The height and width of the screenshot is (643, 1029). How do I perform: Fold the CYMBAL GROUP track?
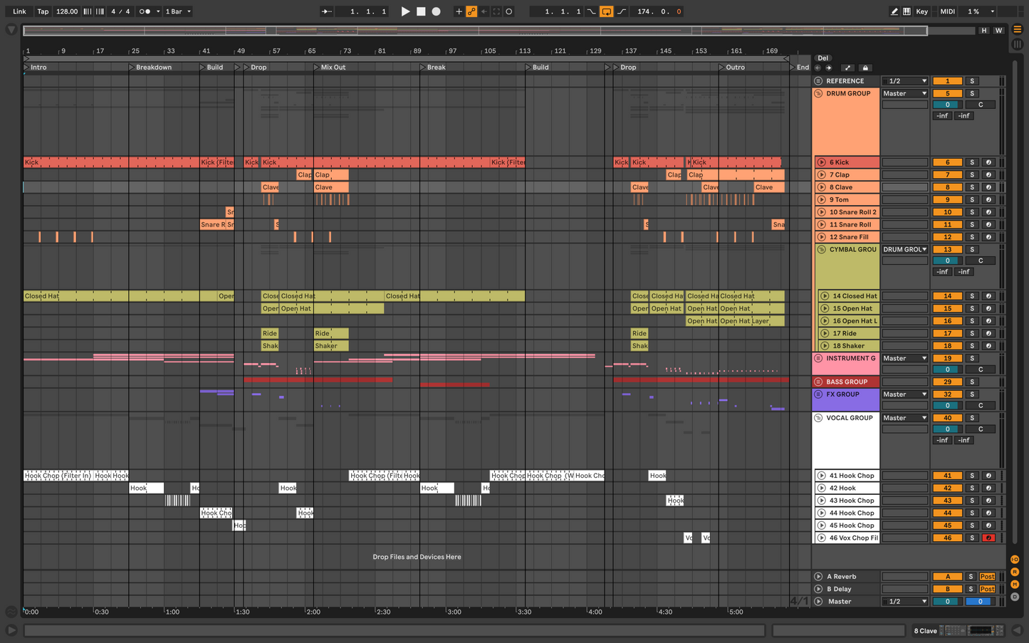click(821, 250)
